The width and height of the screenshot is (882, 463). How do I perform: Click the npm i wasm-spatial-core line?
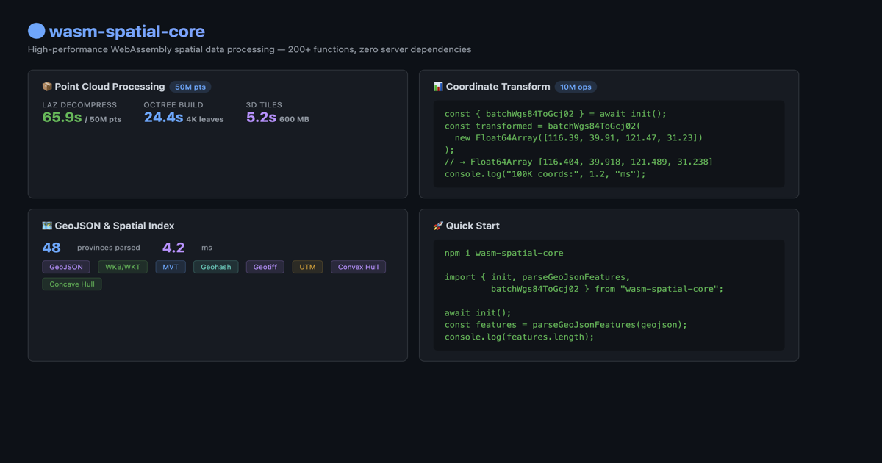[504, 253]
